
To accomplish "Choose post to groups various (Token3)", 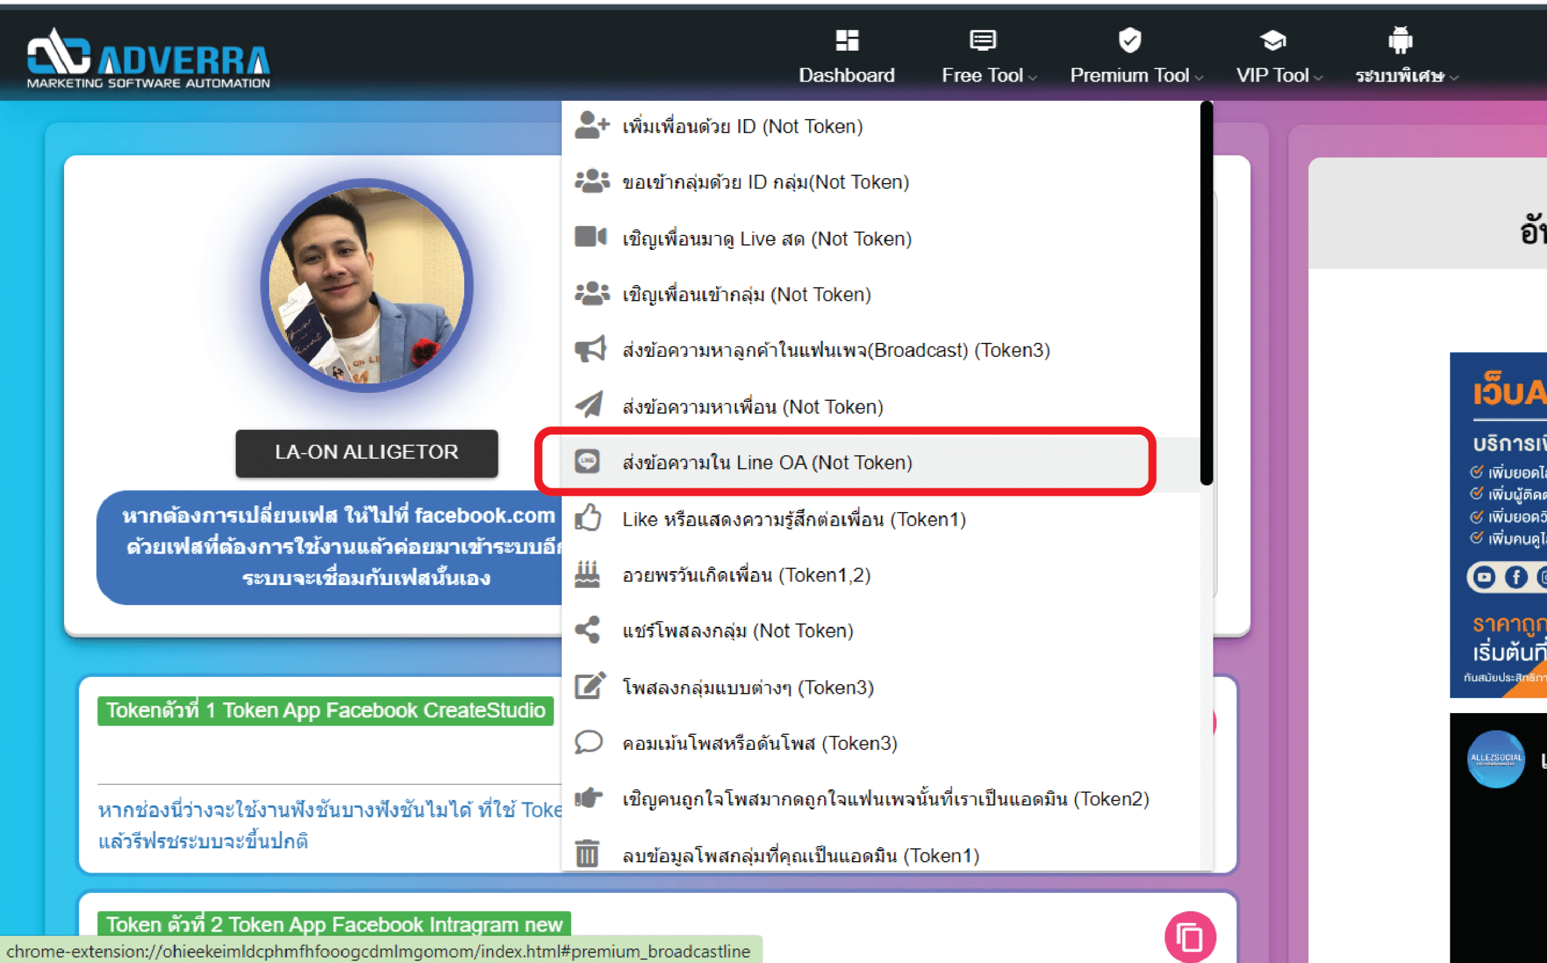I will tap(748, 687).
